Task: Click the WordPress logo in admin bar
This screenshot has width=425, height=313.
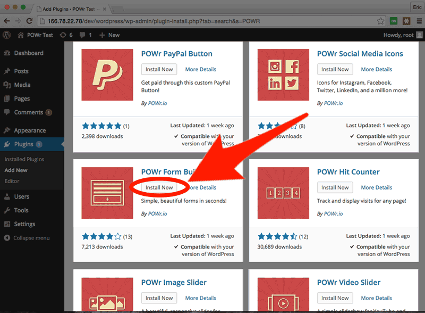Action: click(6, 35)
